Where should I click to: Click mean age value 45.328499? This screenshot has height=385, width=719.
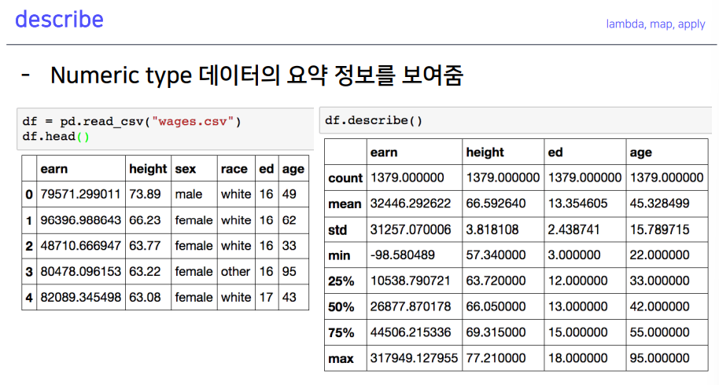[659, 203]
